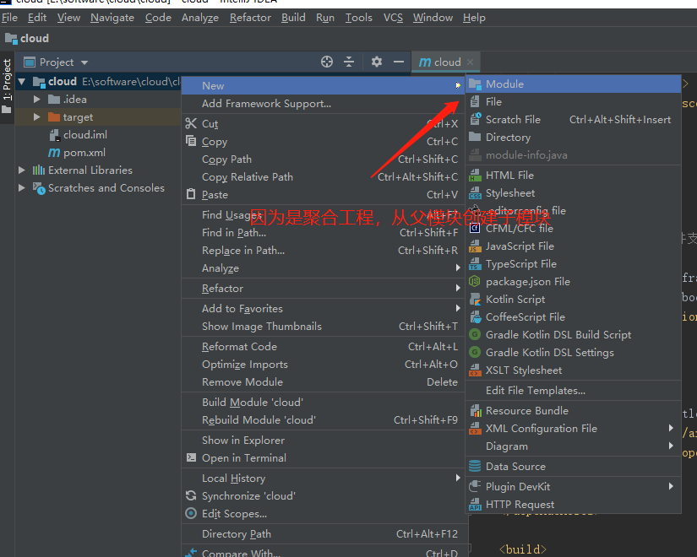The height and width of the screenshot is (557, 697).
Task: Choose Directory Path entry
Action: pos(325,534)
